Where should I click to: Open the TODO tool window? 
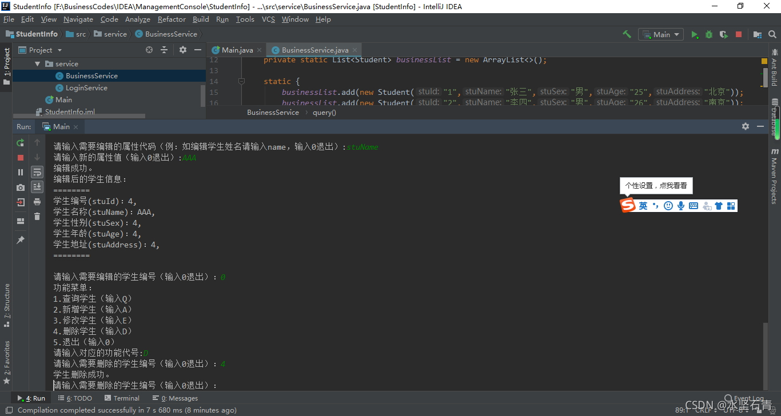click(74, 398)
